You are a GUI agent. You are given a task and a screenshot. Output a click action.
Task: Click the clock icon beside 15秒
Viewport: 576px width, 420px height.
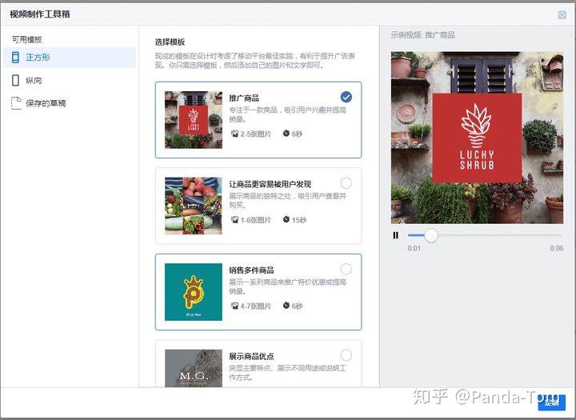click(x=286, y=220)
